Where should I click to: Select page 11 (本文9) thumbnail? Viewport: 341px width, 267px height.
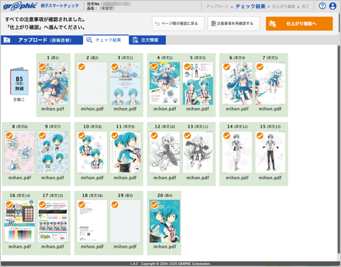[x=125, y=152]
